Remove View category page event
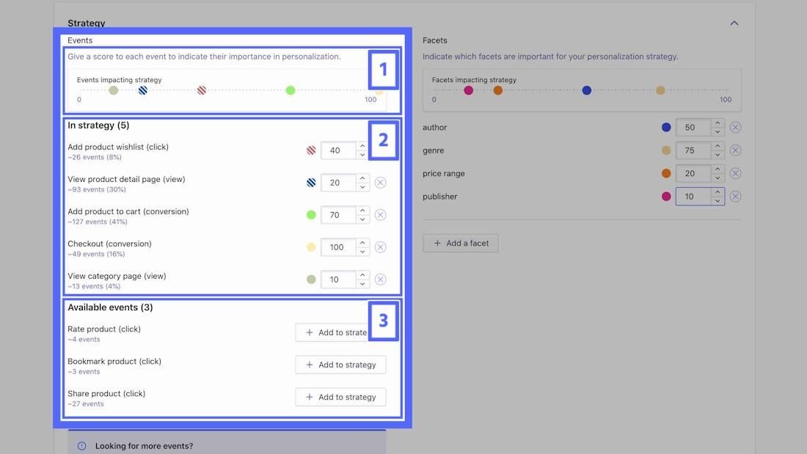807x454 pixels. pos(380,279)
